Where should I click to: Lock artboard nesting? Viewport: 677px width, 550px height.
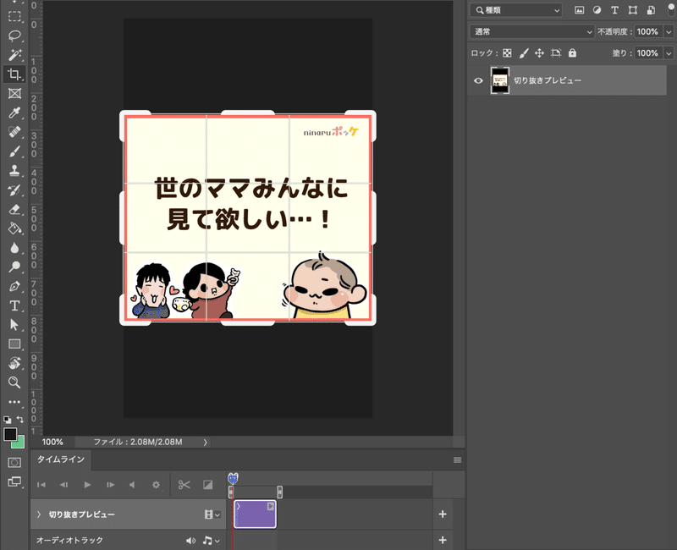[x=556, y=53]
